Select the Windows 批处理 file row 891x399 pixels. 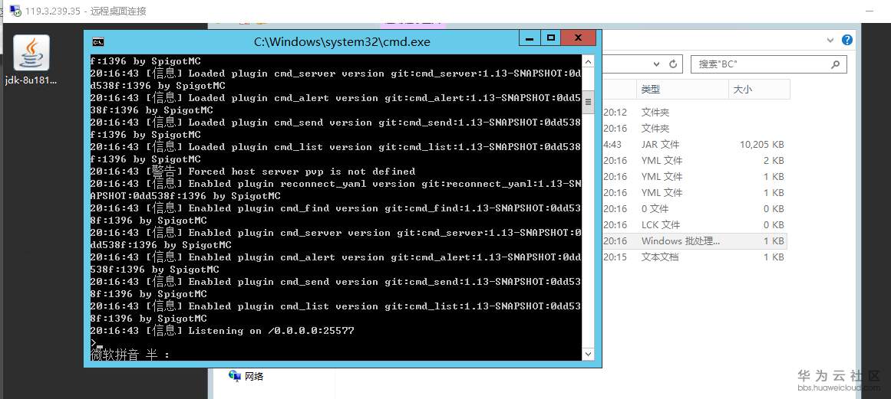[695, 241]
